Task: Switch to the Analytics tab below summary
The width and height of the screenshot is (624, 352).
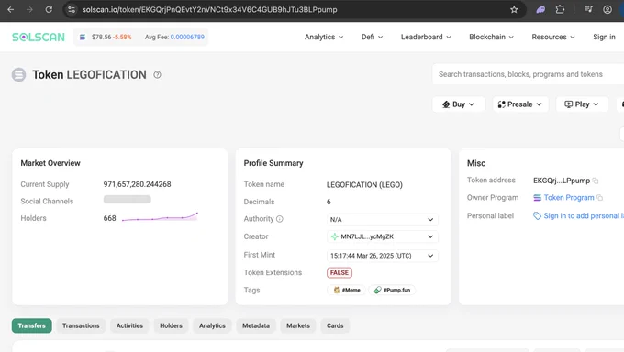Action: tap(212, 325)
